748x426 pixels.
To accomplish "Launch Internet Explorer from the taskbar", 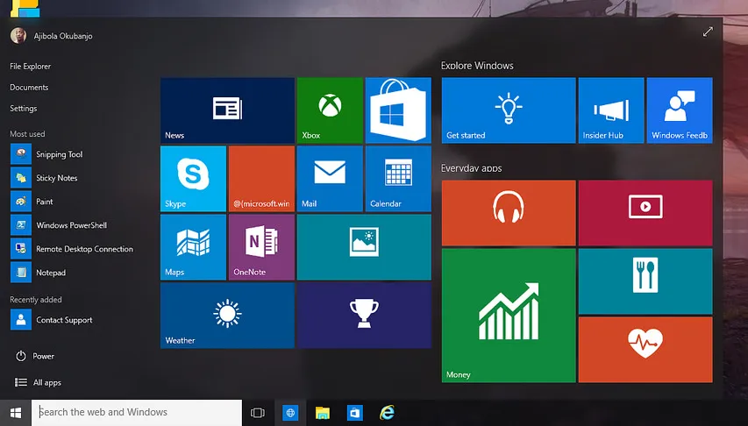I will [387, 412].
